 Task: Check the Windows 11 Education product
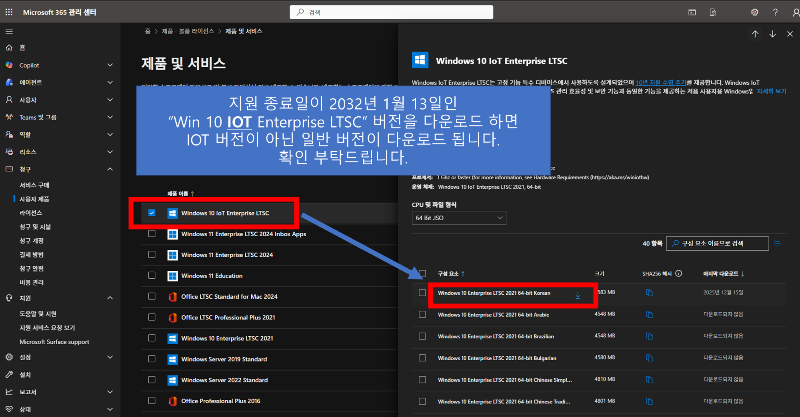(152, 275)
